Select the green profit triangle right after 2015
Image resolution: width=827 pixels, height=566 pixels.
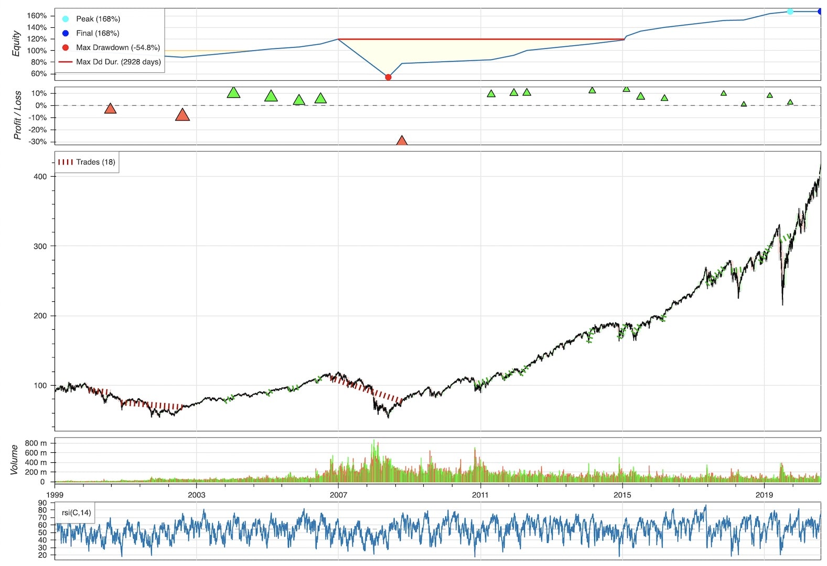tap(626, 89)
